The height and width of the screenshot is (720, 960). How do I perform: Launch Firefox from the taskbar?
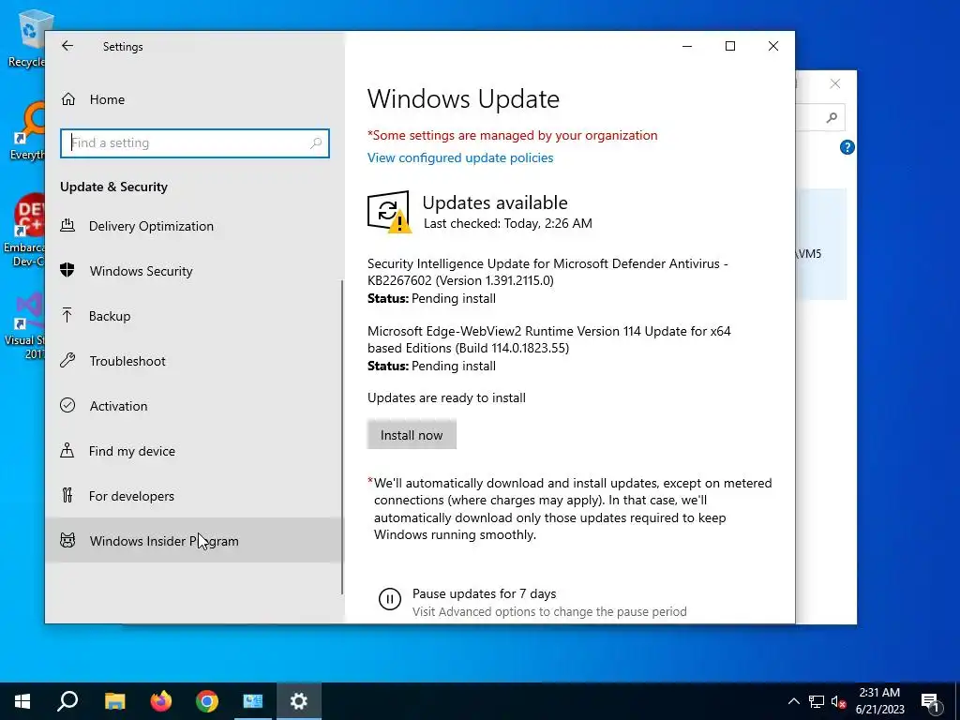(161, 701)
